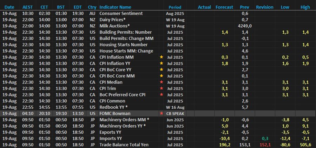Image resolution: width=316 pixels, height=148 pixels.
Task: Open the Consumer Sentiment indicator
Action: click(121, 13)
